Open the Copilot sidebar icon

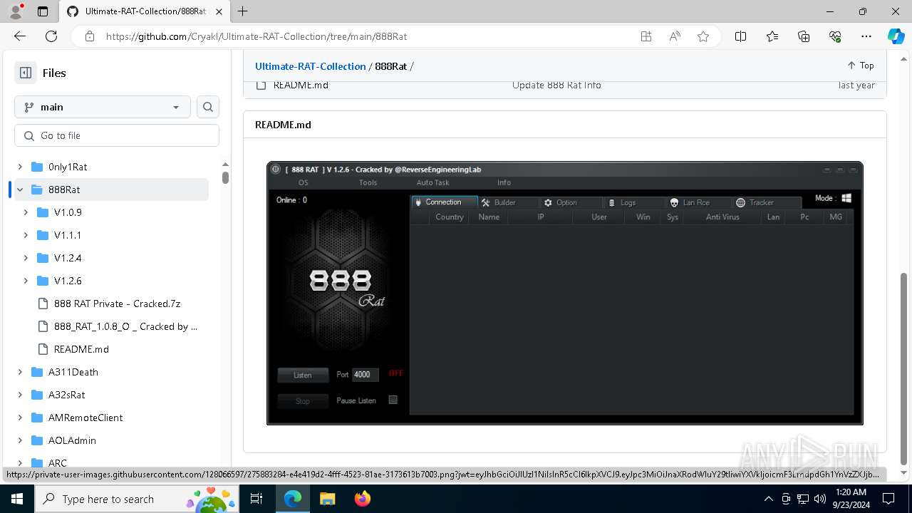tap(896, 36)
